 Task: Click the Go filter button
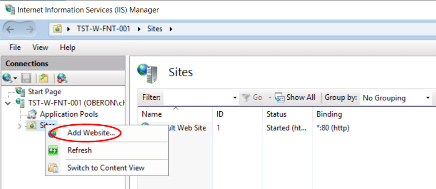point(252,97)
